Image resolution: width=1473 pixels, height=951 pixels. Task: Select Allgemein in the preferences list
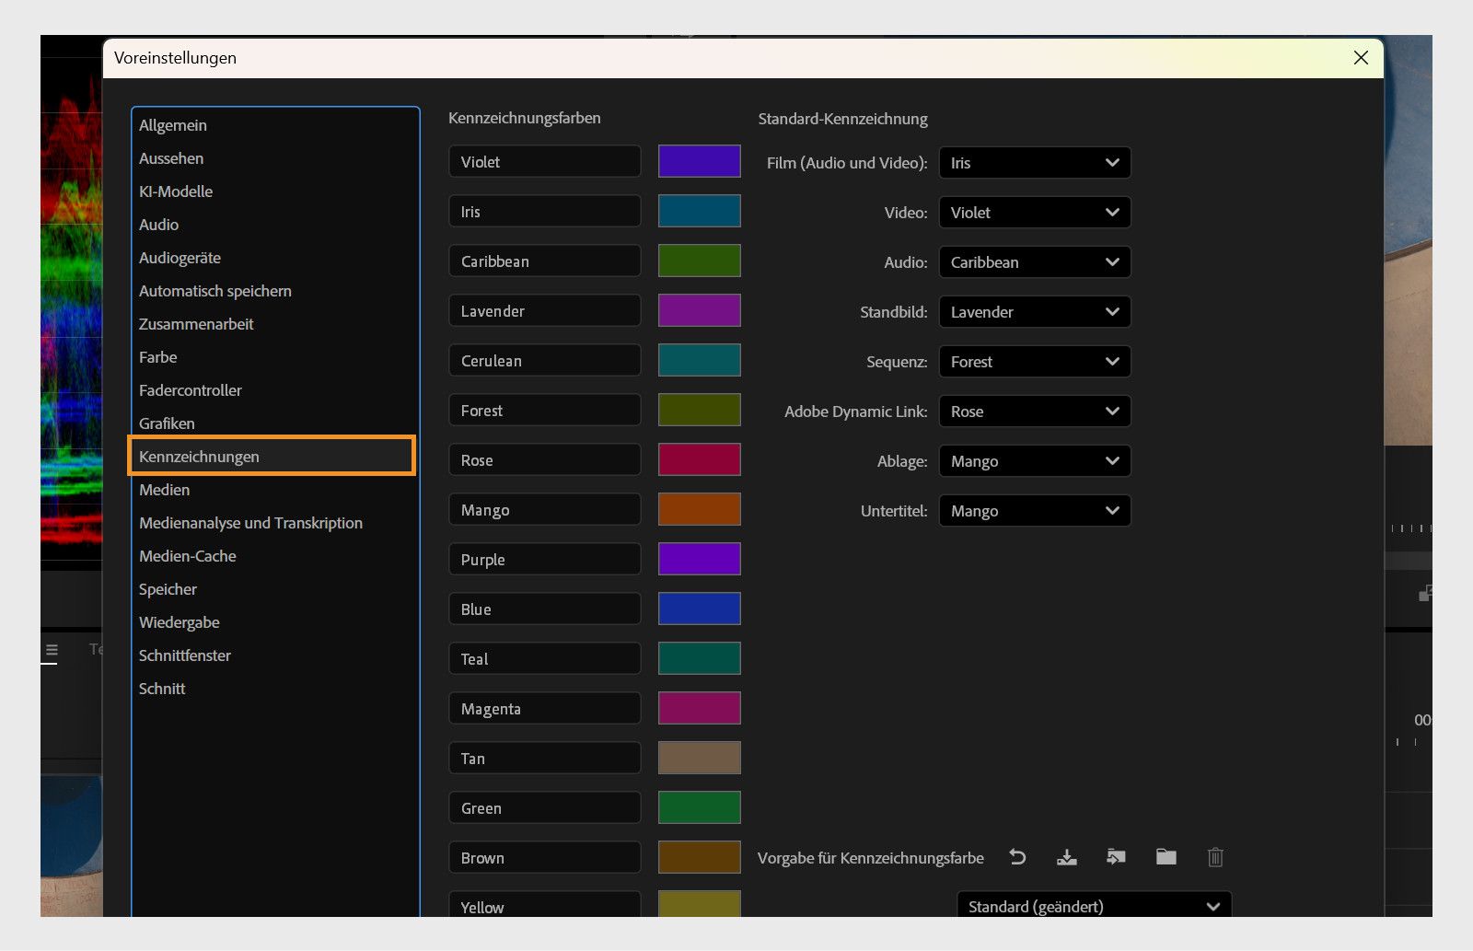pyautogui.click(x=274, y=125)
